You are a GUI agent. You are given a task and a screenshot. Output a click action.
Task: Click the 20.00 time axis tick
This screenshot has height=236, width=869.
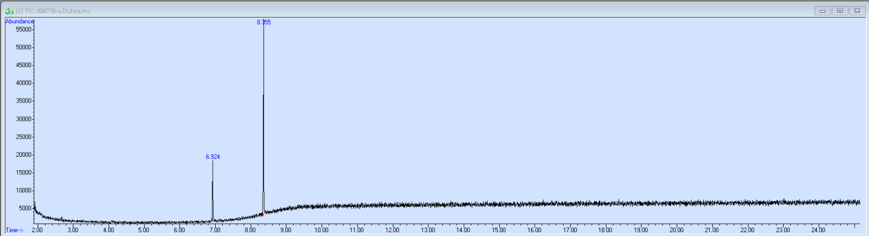coord(676,229)
